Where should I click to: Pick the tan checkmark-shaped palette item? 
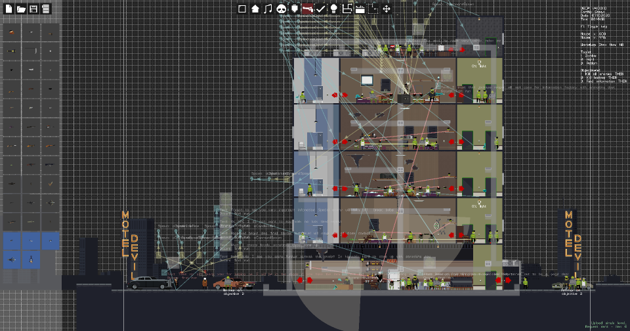51,184
